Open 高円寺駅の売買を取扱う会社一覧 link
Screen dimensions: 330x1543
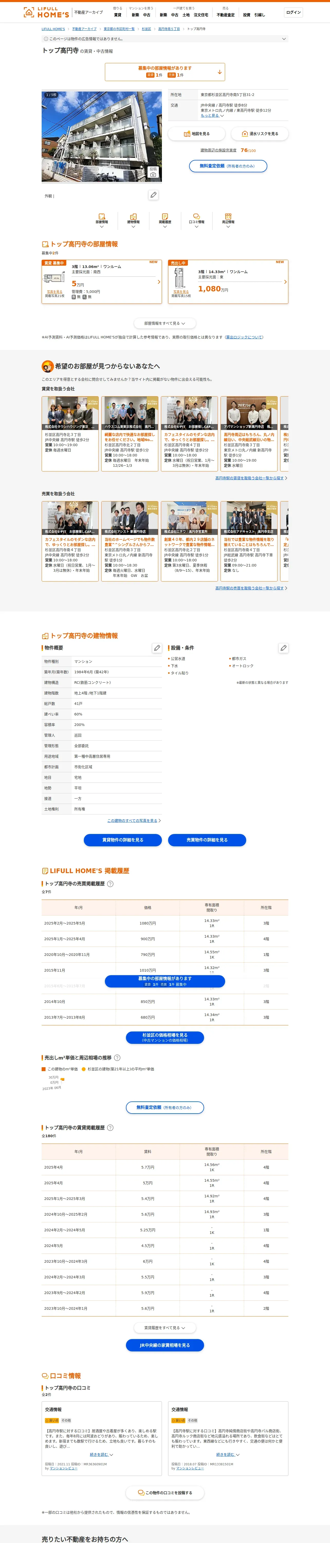250,588
